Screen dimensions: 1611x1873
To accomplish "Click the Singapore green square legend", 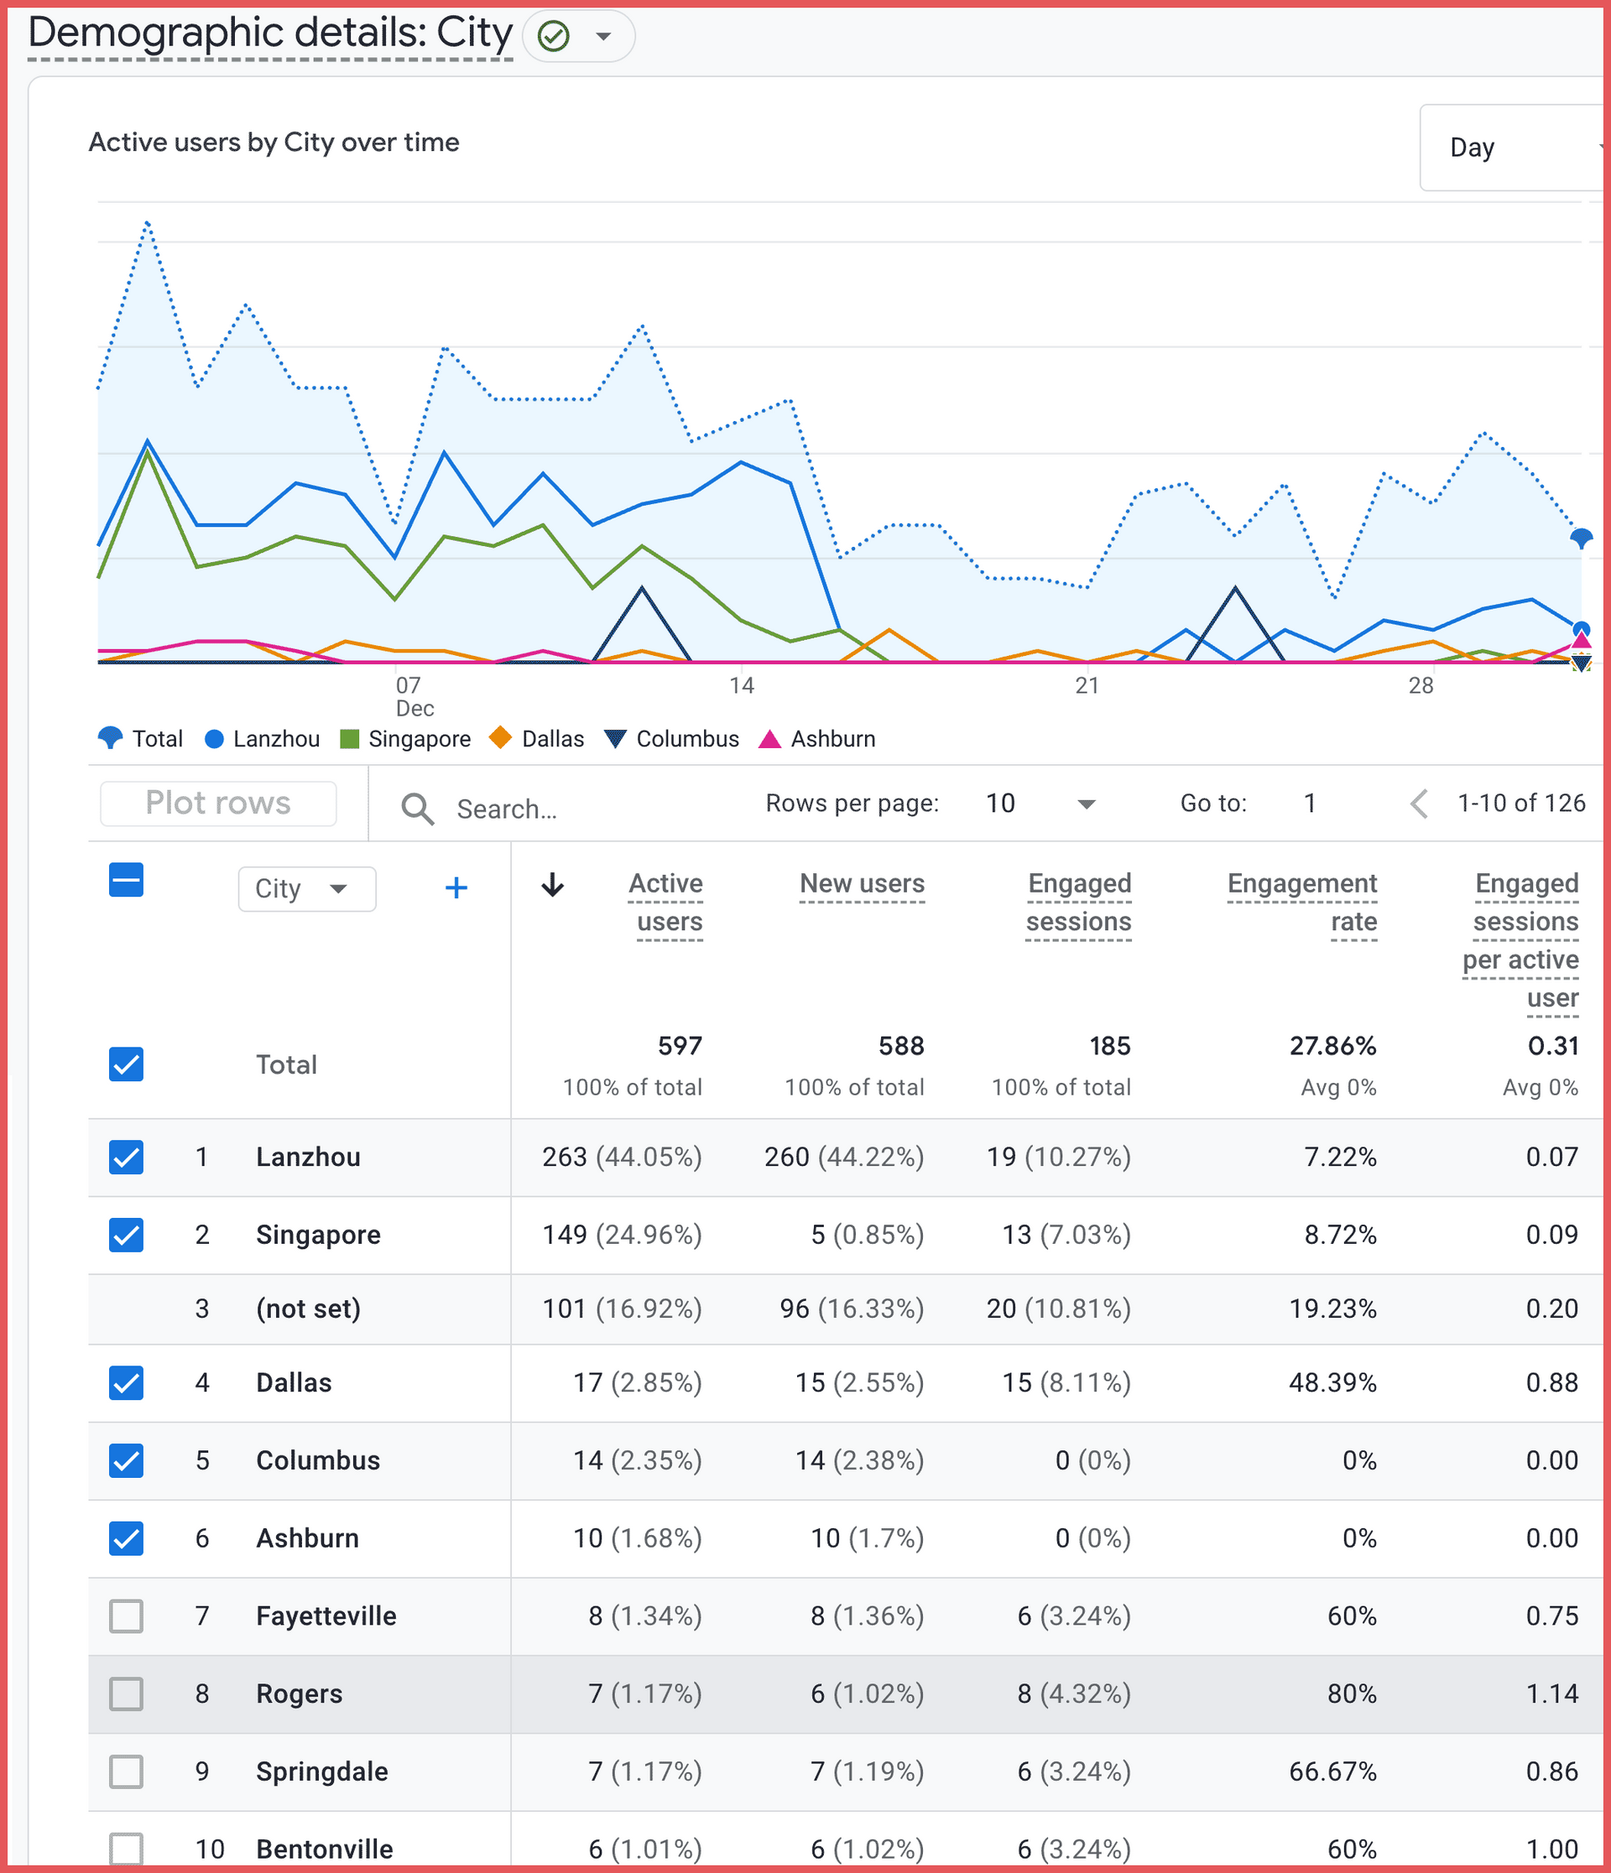I will pos(350,738).
